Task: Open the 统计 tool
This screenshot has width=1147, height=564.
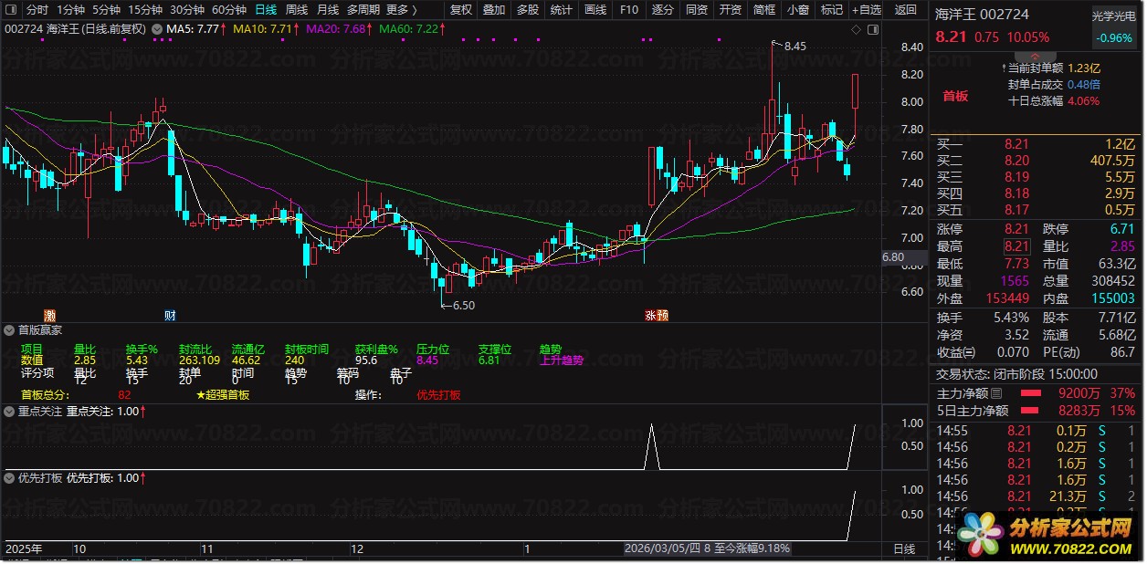Action: (x=562, y=10)
